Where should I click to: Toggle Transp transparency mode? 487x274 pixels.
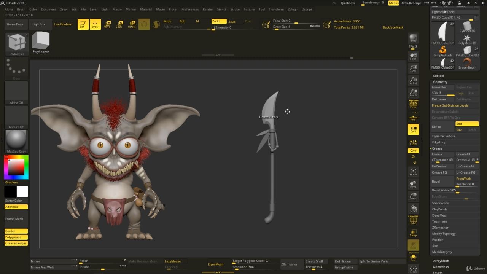click(413, 233)
